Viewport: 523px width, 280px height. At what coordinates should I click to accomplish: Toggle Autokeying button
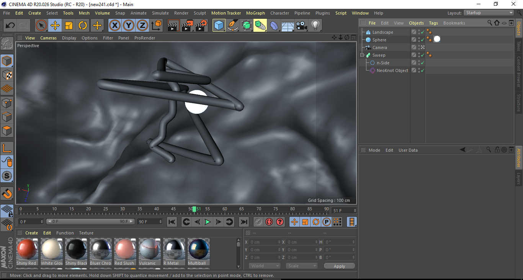pos(269,222)
